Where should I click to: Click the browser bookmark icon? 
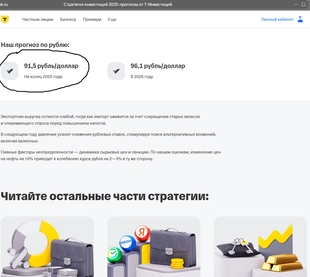303,4
